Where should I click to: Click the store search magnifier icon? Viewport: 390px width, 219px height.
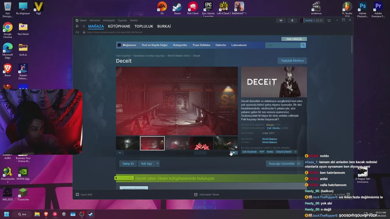pyautogui.click(x=303, y=45)
